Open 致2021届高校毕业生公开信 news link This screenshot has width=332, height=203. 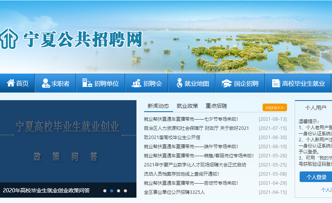click(172, 137)
